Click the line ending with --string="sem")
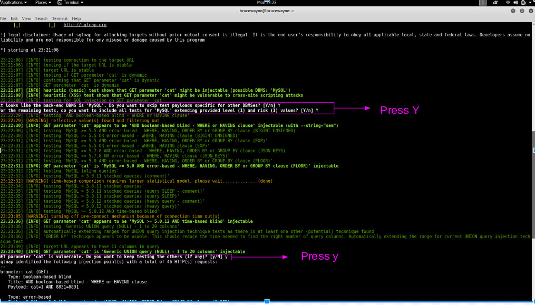Image resolution: width=535 pixels, height=305 pixels. (169, 125)
